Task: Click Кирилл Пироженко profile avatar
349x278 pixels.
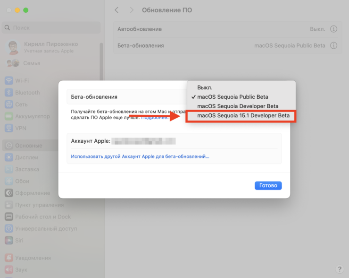Action: pyautogui.click(x=13, y=47)
